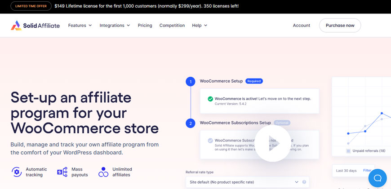Click the Solid Affiliate logo
Screen dimensions: 391x189
[x=35, y=26]
